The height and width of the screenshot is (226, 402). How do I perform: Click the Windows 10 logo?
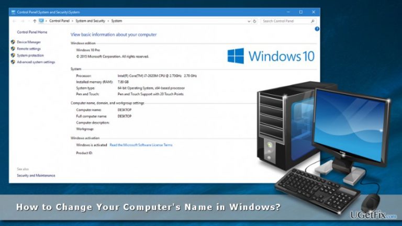(271, 56)
